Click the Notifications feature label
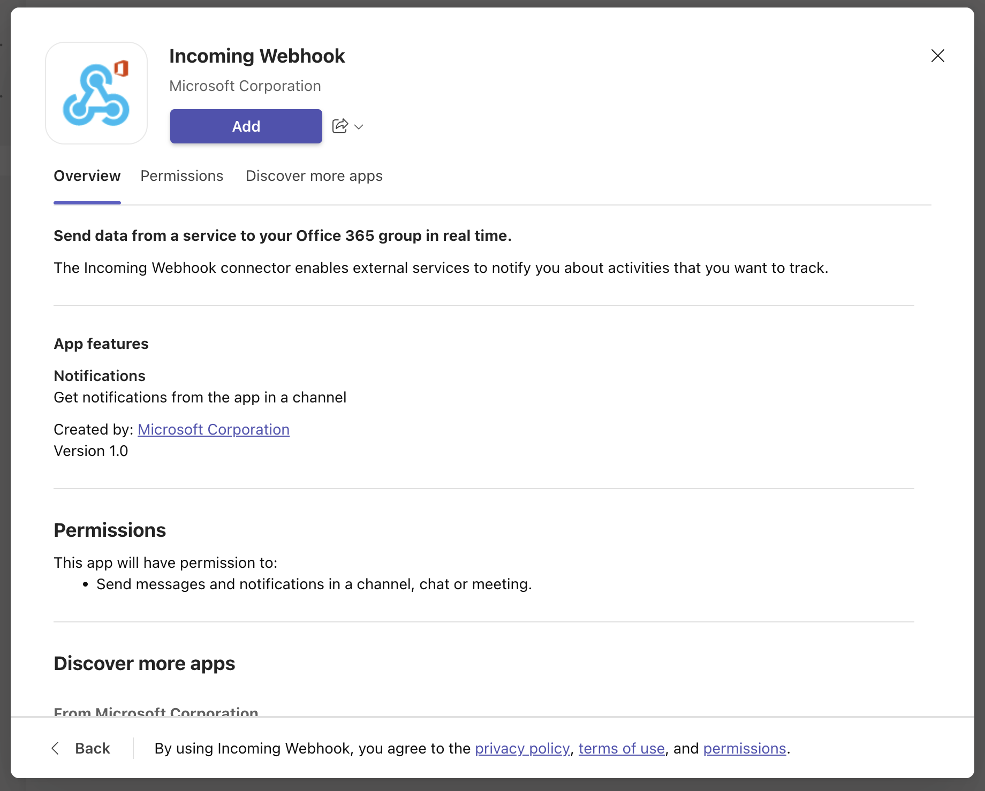This screenshot has width=985, height=791. [x=100, y=376]
